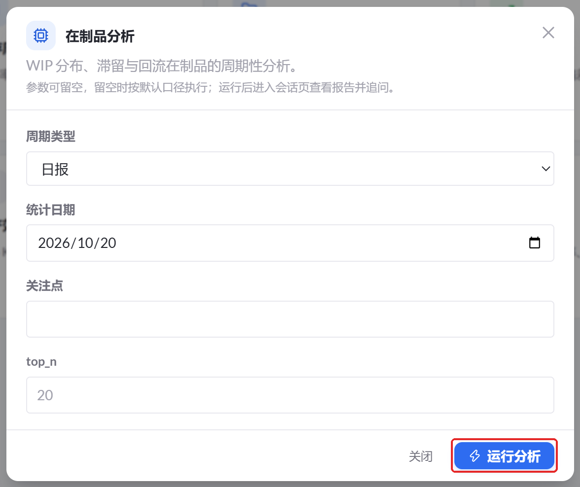This screenshot has width=580, height=487.
Task: Click the 关闭 button
Action: (x=420, y=456)
